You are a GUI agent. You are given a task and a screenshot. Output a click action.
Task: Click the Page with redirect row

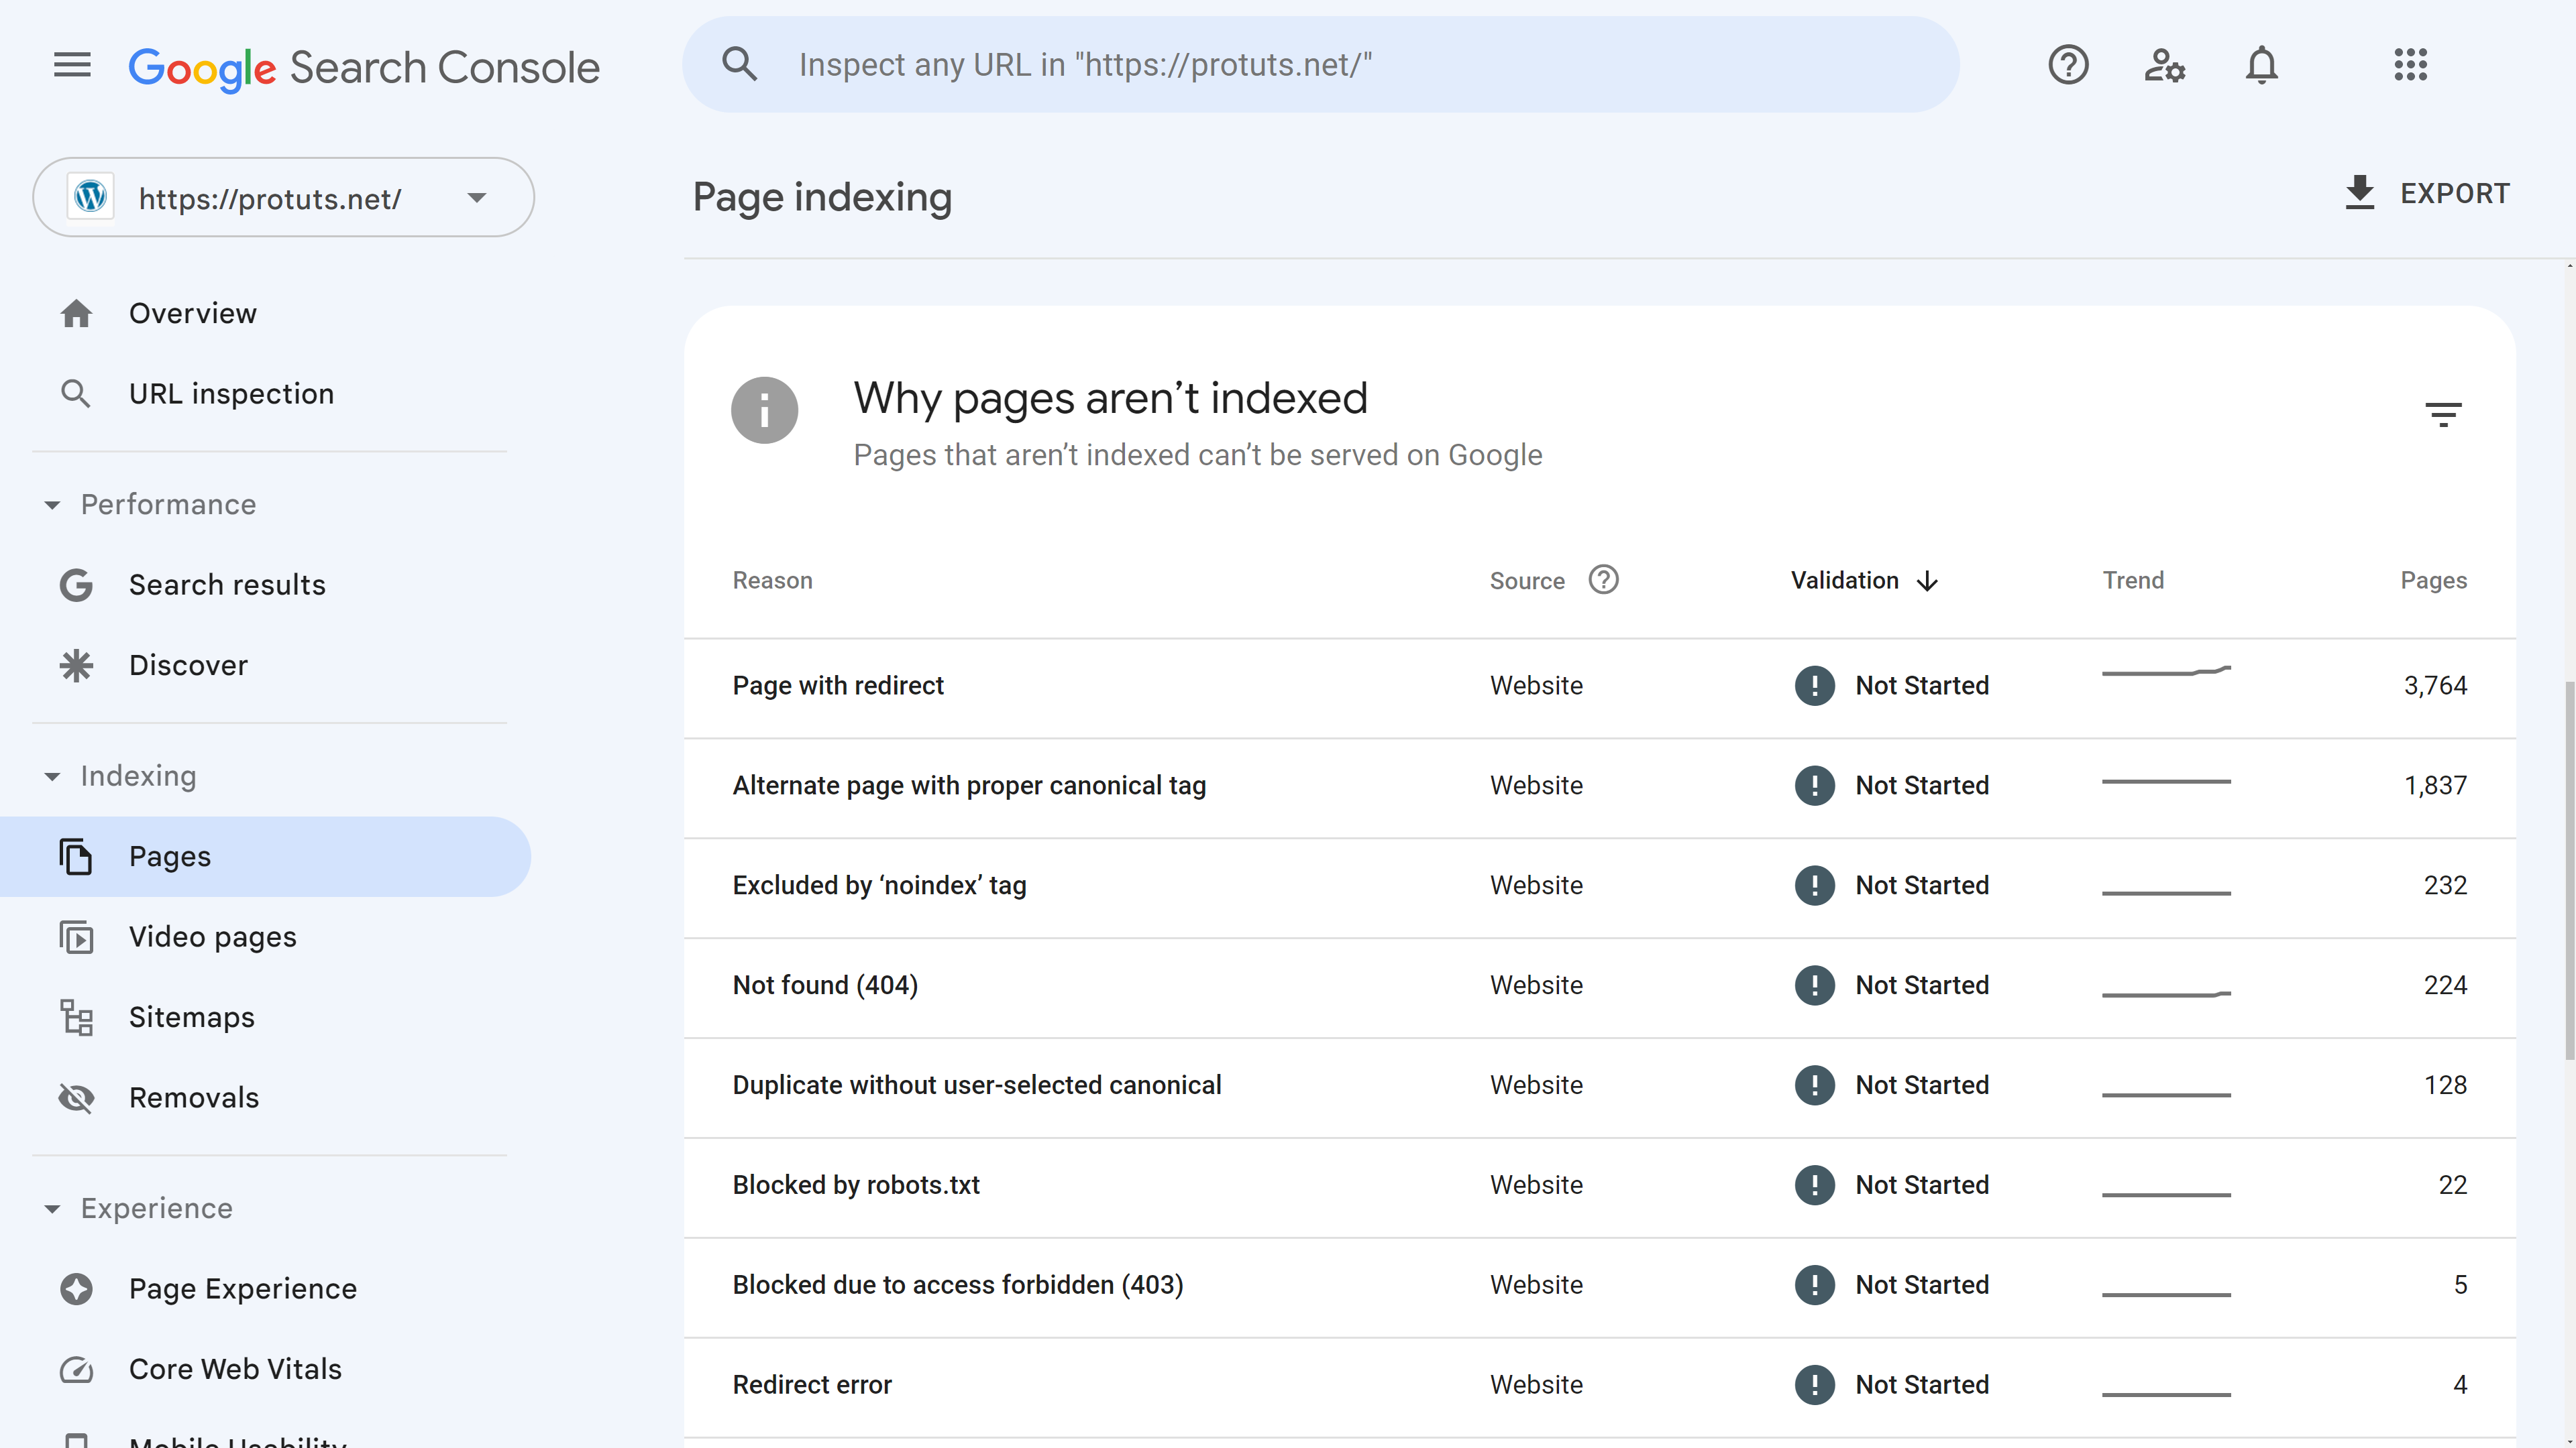pyautogui.click(x=1601, y=686)
